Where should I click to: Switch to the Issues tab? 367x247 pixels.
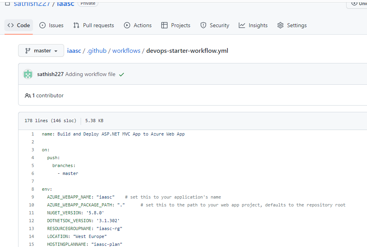52,25
